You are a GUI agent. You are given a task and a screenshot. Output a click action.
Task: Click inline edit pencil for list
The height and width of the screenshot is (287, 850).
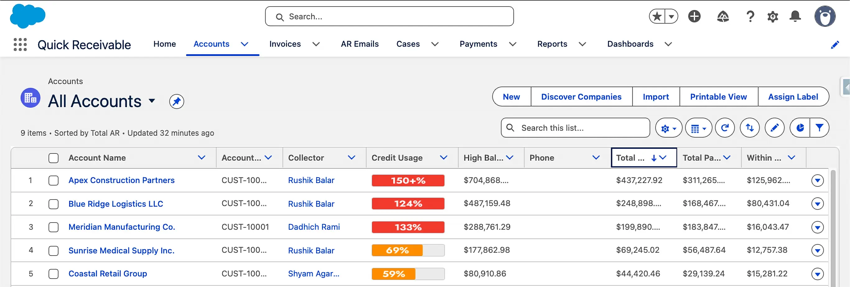point(774,128)
